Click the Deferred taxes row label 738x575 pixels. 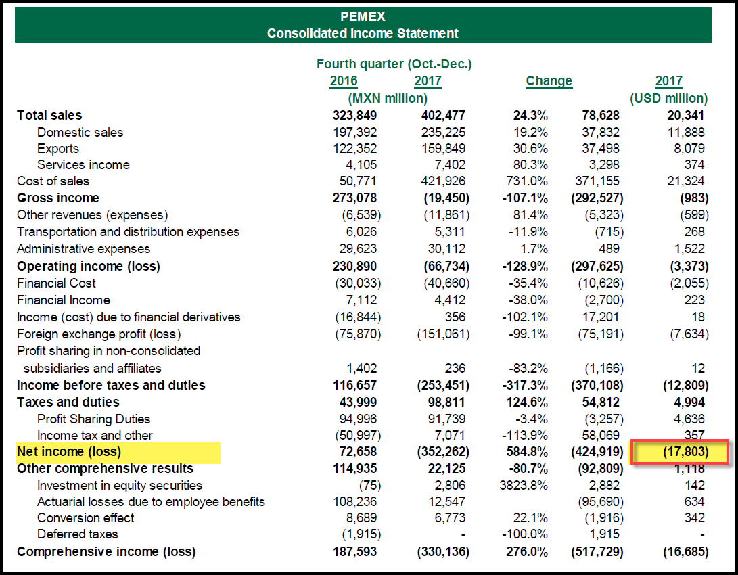pyautogui.click(x=78, y=534)
